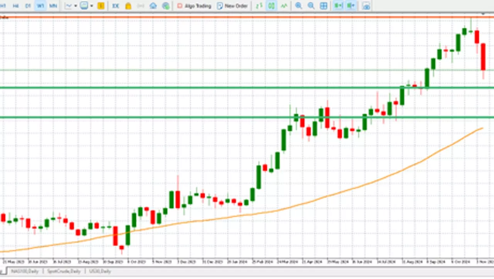Zoom out of the chart
Viewport: 494px width, 279px height.
pyautogui.click(x=311, y=6)
